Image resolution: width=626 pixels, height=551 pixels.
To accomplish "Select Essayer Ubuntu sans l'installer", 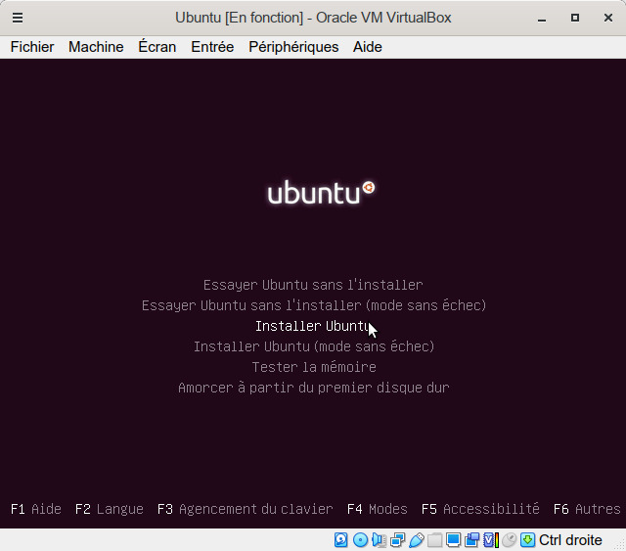I will (313, 285).
